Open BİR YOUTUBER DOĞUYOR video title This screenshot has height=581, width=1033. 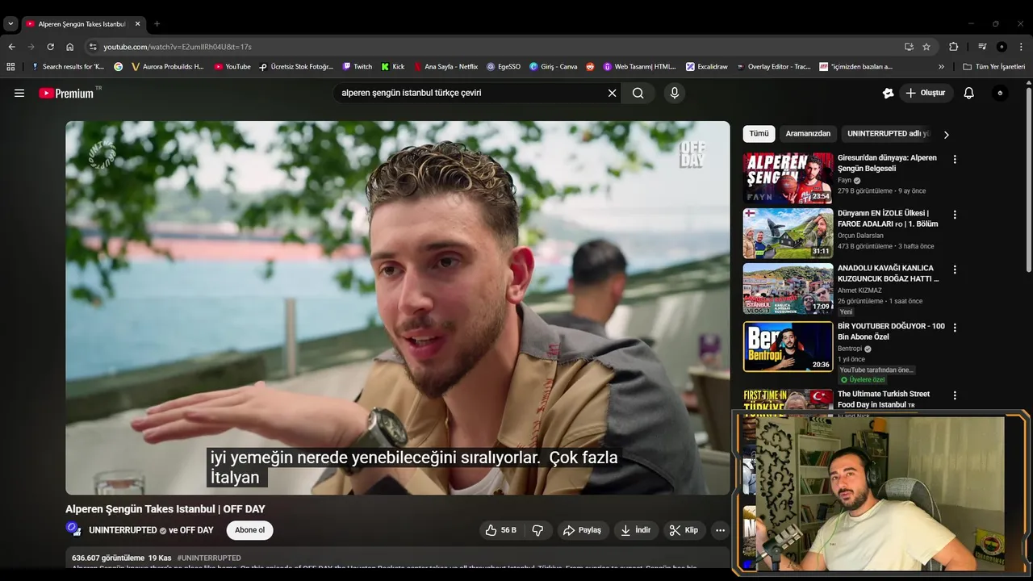coord(891,332)
